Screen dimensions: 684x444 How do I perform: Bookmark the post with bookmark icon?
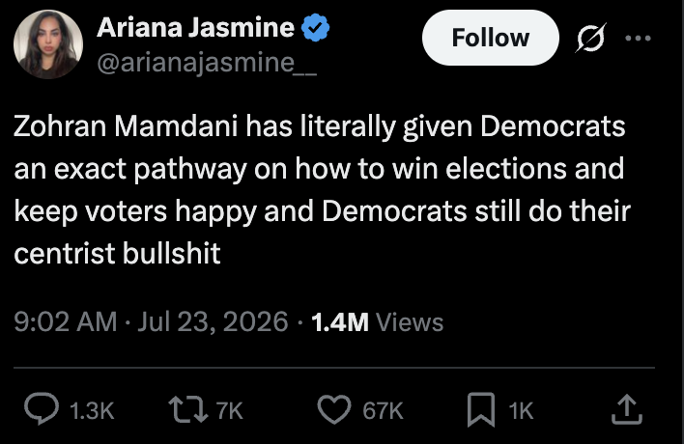(x=481, y=409)
